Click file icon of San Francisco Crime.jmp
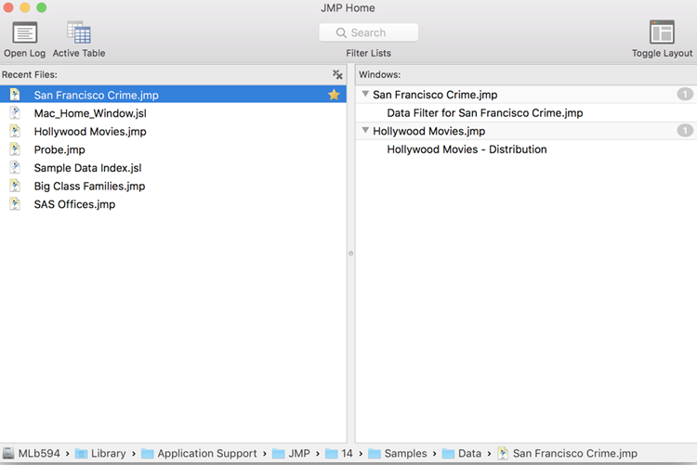 tap(15, 95)
